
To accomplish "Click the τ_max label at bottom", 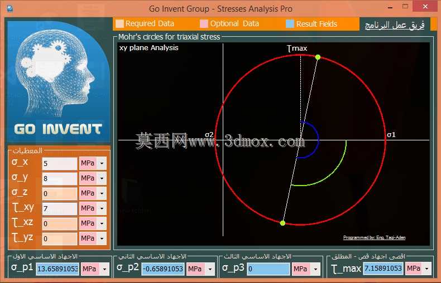I will [346, 269].
